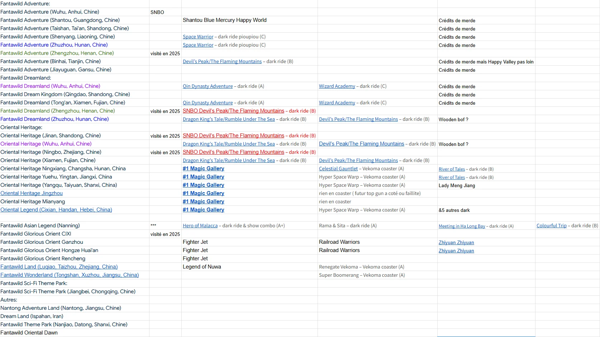Open Qin Dynasty Adventure link in Wuhu Dreamland row
Image resolution: width=600 pixels, height=337 pixels.
point(208,86)
